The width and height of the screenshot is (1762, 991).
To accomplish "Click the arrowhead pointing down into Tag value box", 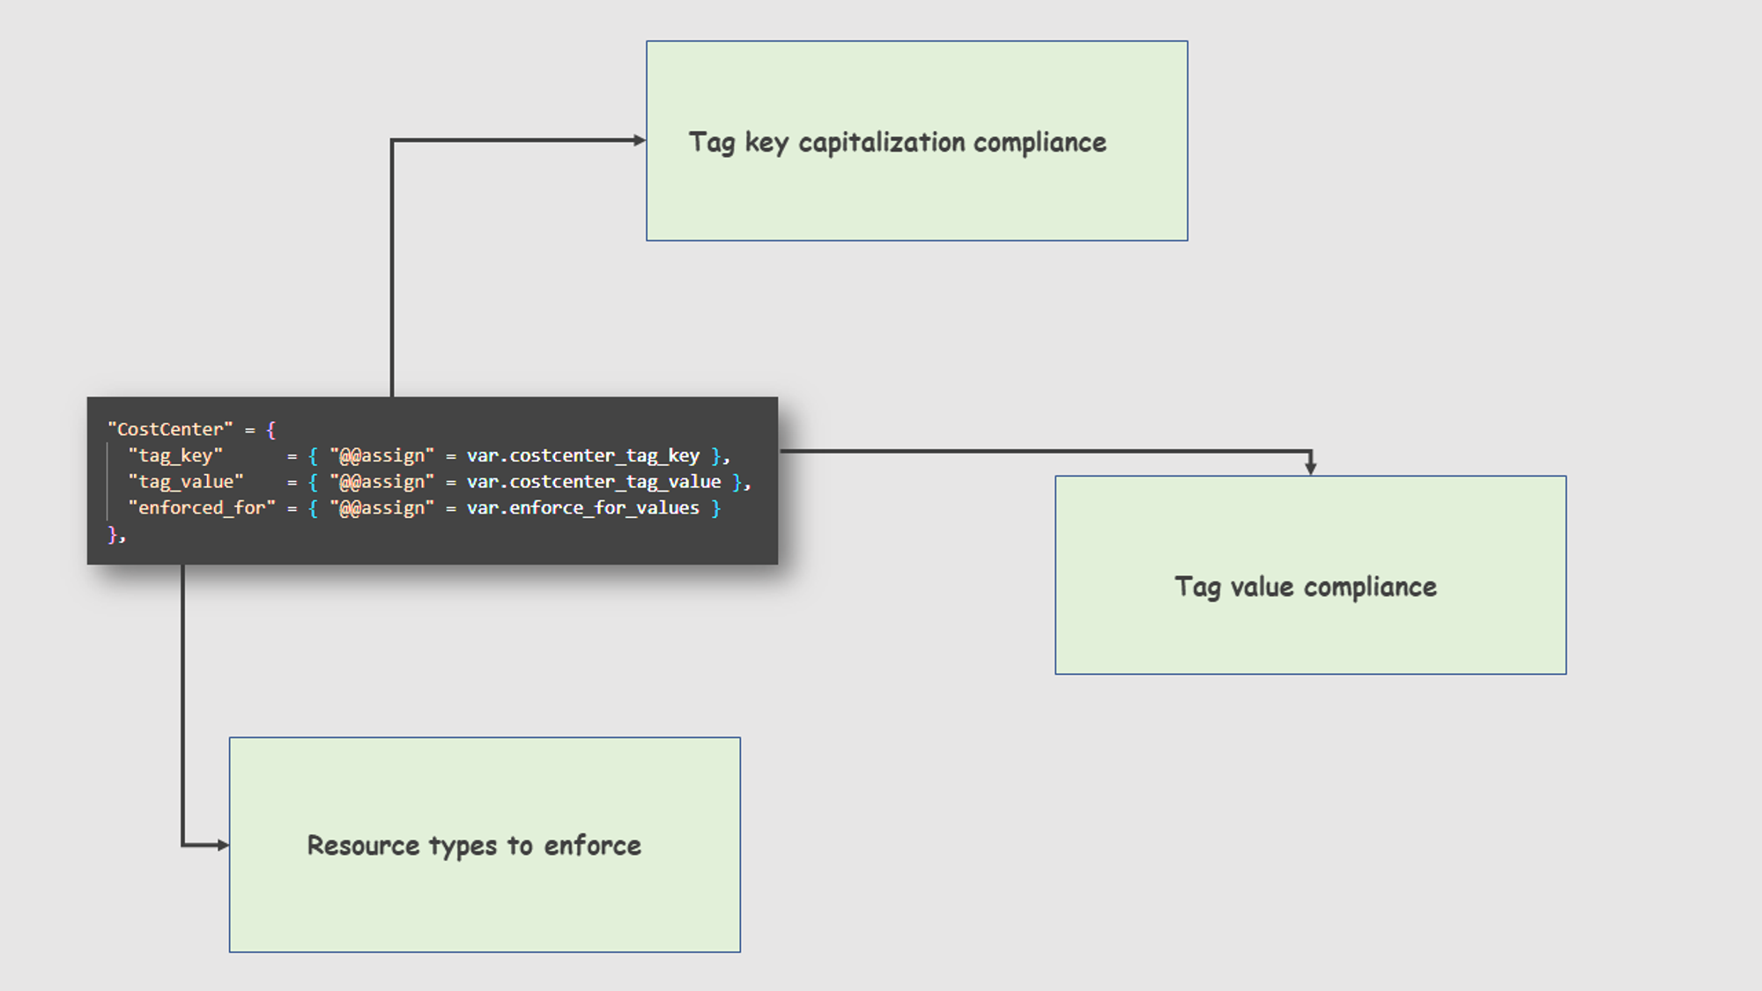I will click(1310, 466).
